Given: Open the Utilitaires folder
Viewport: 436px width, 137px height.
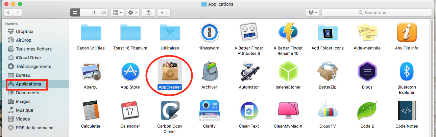Looking at the screenshot, I should coord(170,33).
